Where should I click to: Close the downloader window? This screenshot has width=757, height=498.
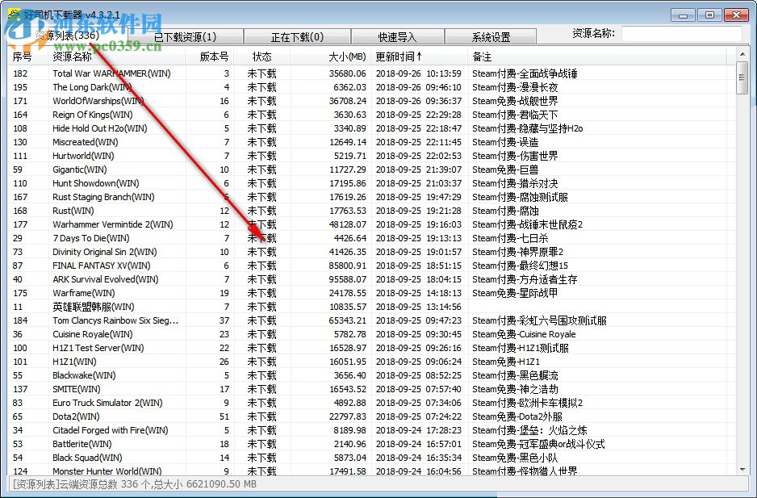(736, 15)
